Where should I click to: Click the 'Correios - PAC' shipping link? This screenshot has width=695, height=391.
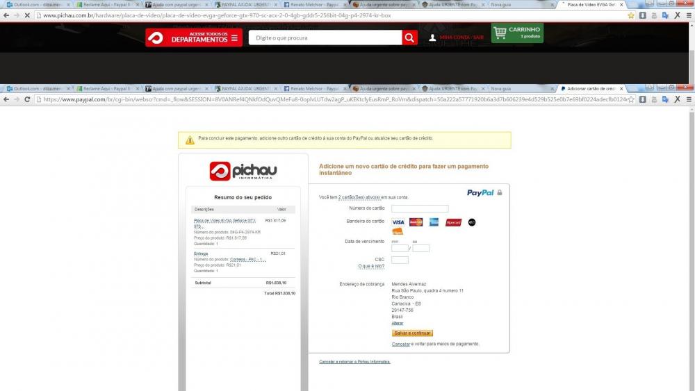[x=248, y=259]
